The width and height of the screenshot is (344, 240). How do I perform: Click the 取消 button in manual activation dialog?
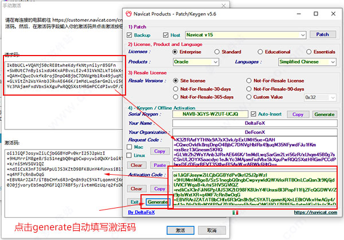[x=212, y=230]
